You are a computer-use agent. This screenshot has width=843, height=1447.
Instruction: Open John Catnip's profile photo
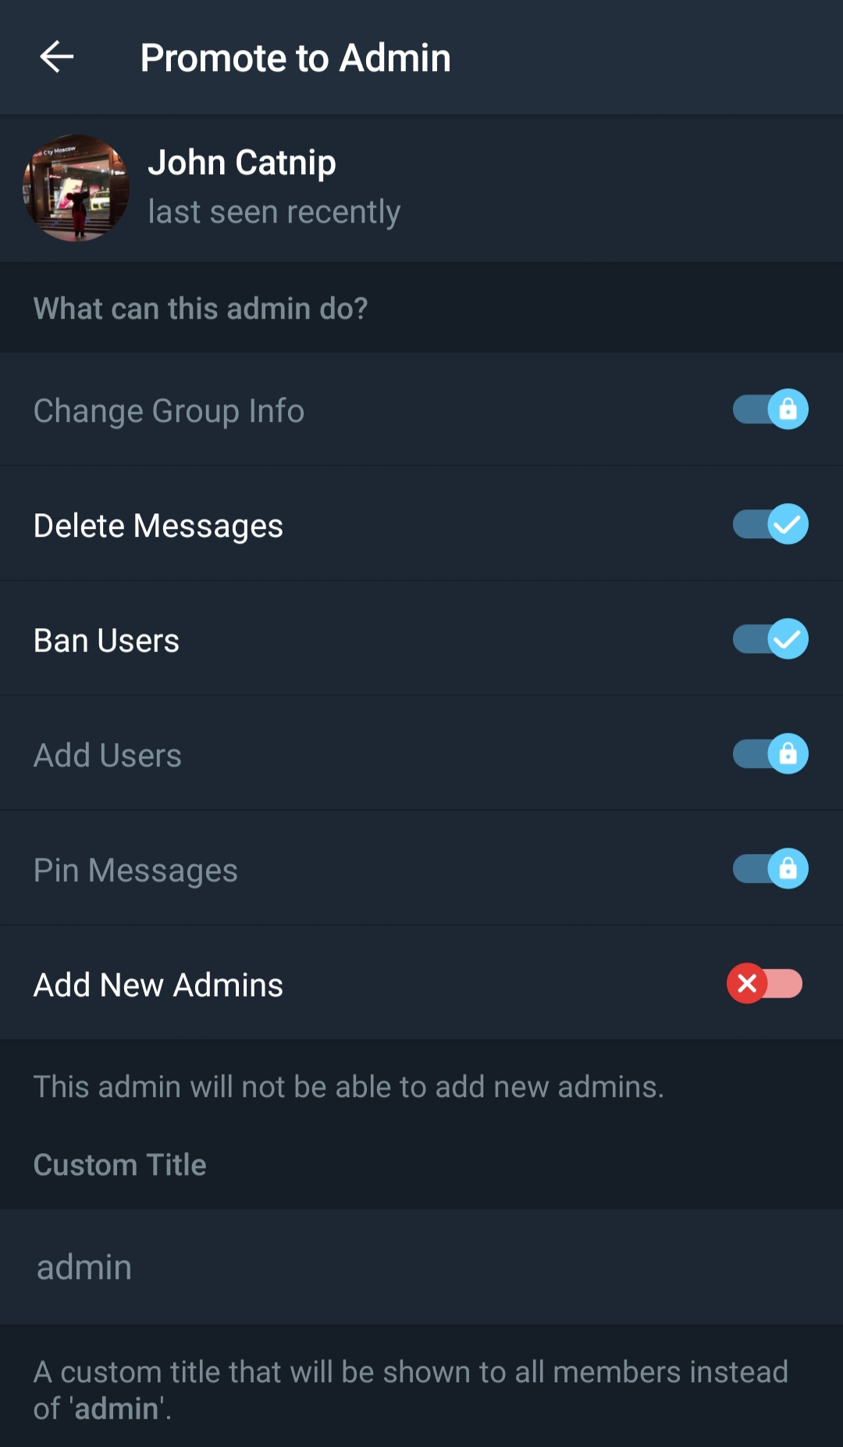click(76, 188)
